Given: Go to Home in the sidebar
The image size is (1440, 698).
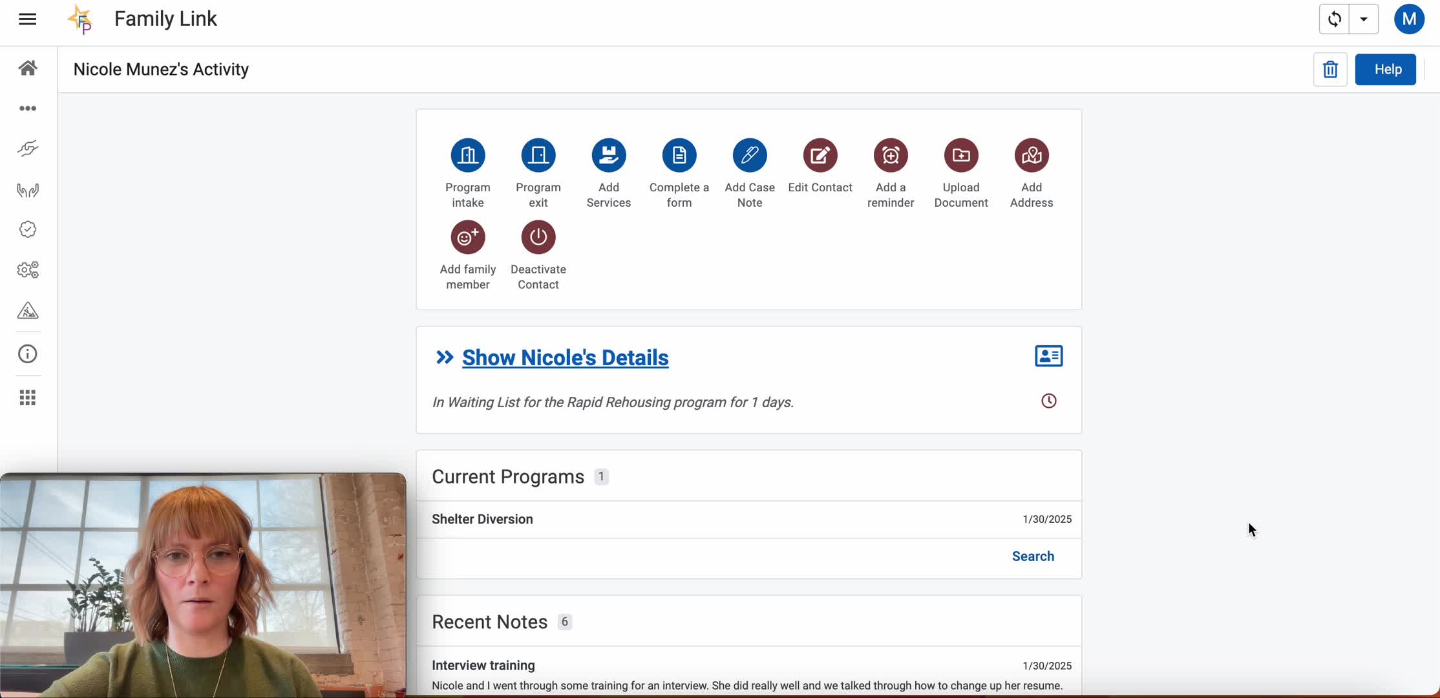Looking at the screenshot, I should pyautogui.click(x=28, y=67).
